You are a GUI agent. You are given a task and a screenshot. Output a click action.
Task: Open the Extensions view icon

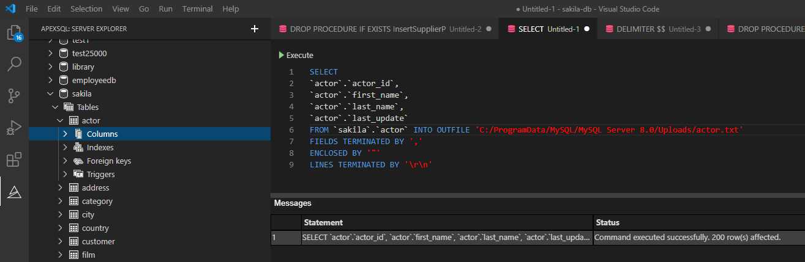[x=13, y=160]
